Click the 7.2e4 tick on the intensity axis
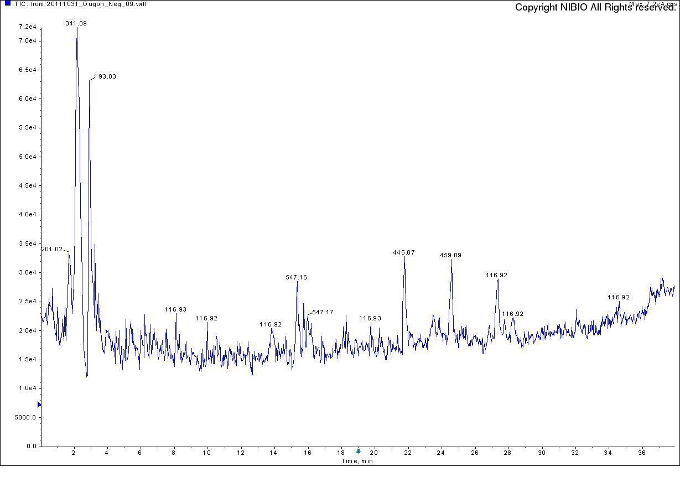 click(27, 27)
